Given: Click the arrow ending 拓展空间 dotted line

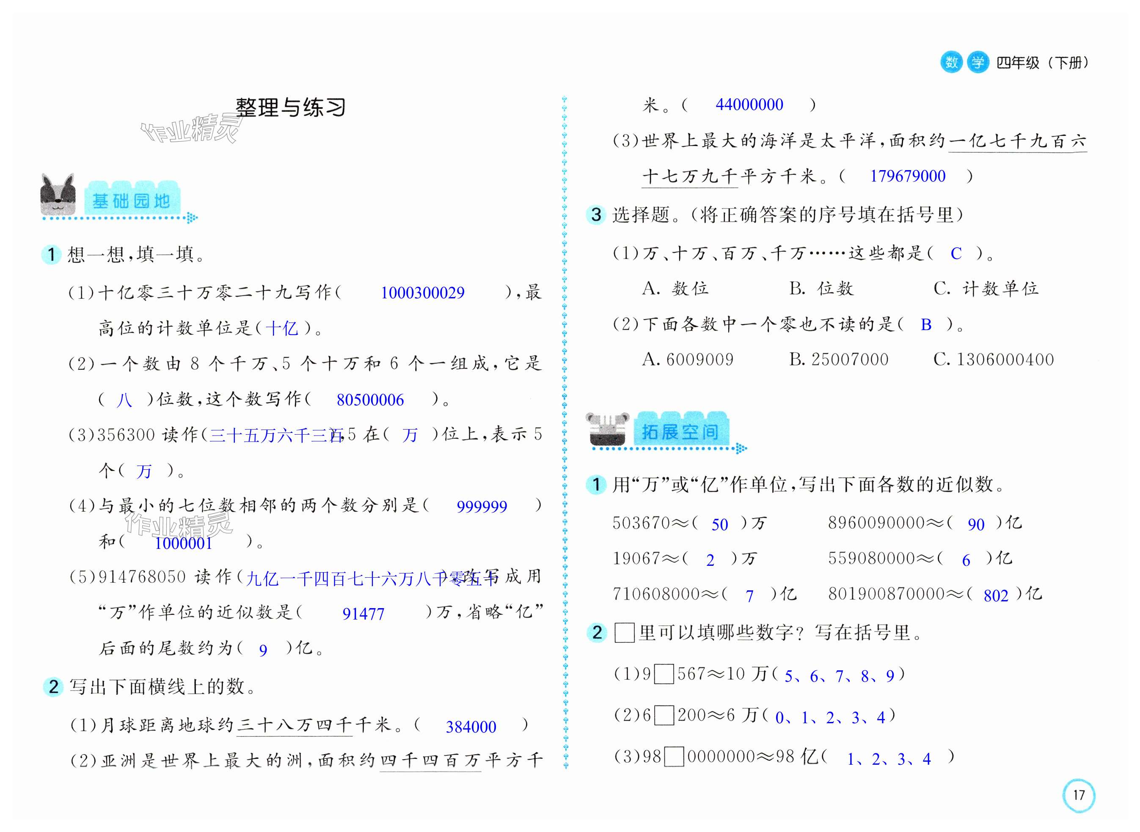Looking at the screenshot, I should pos(741,448).
